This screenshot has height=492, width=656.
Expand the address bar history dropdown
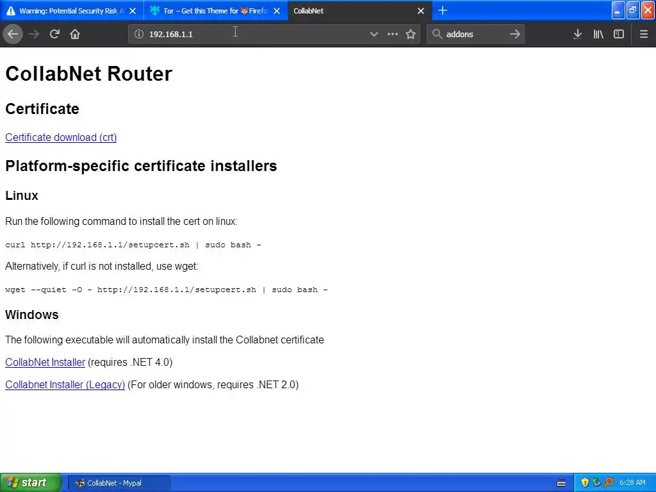point(374,35)
